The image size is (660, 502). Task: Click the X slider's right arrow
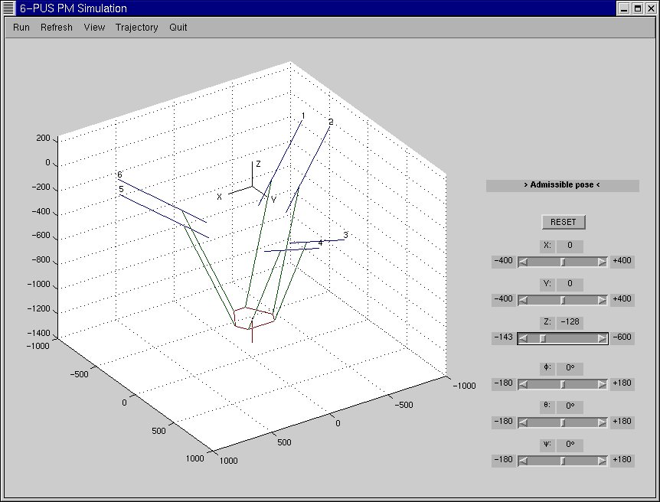pyautogui.click(x=603, y=261)
